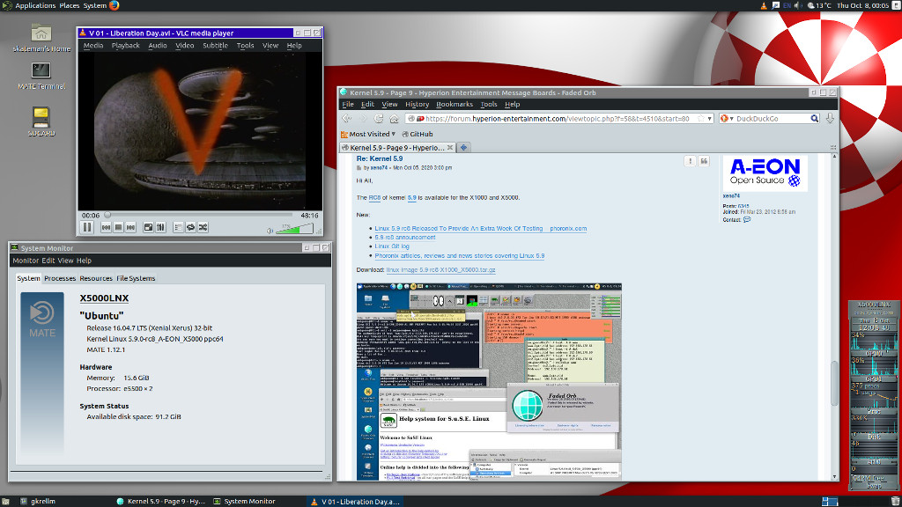
Task: Reload the forum page
Action: (x=379, y=119)
